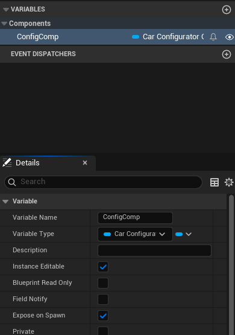
Task: Click the Expose on Spawn label
Action: pos(39,315)
